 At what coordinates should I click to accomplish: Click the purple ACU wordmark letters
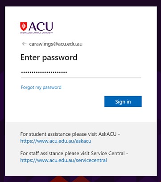click(41, 27)
